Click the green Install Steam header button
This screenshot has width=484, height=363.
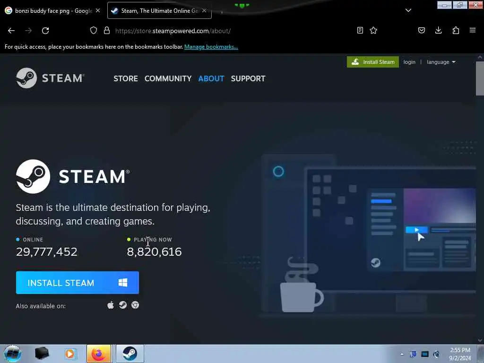point(372,62)
